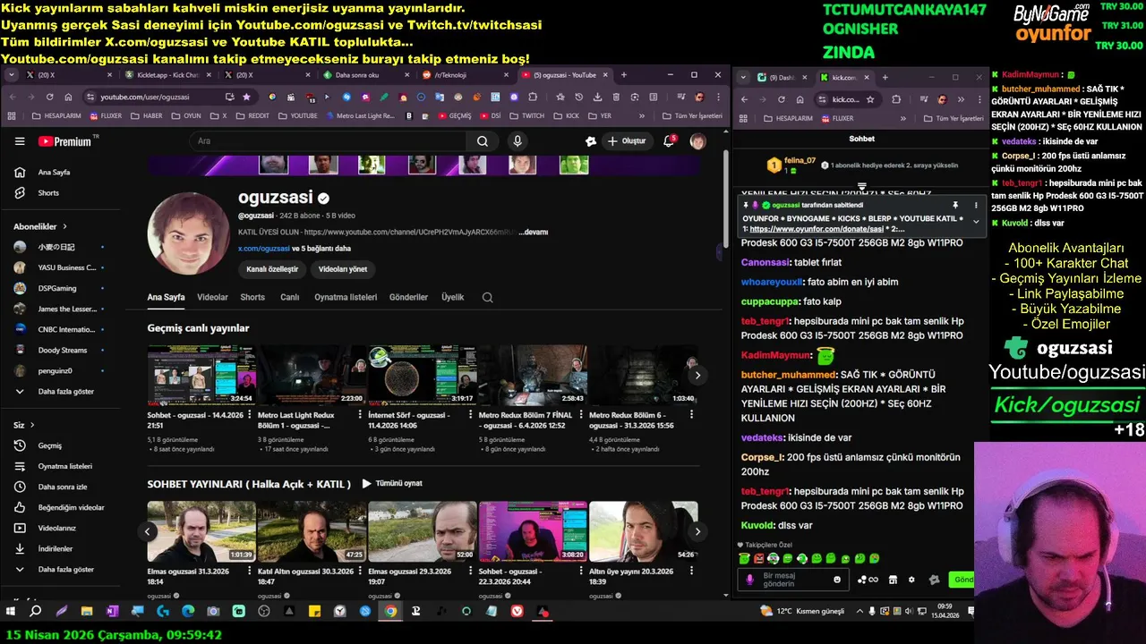
Task: Open 'Elmas oguzsasi 31.3.2026' video thumbnail
Action: [201, 531]
